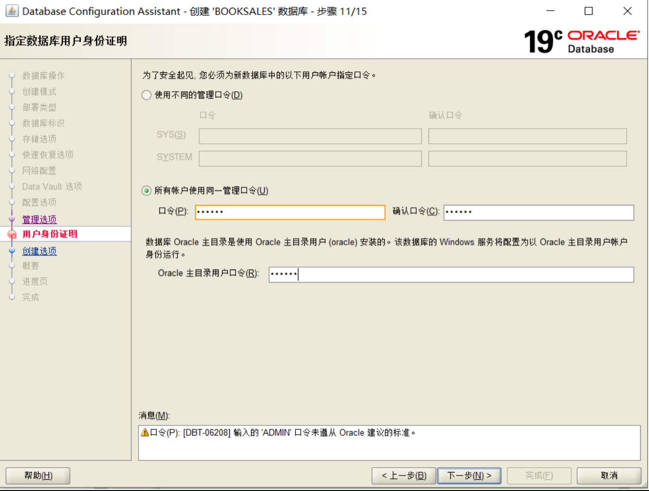649x491 pixels.
Task: Focus the 口令(P) password field
Action: pos(290,212)
